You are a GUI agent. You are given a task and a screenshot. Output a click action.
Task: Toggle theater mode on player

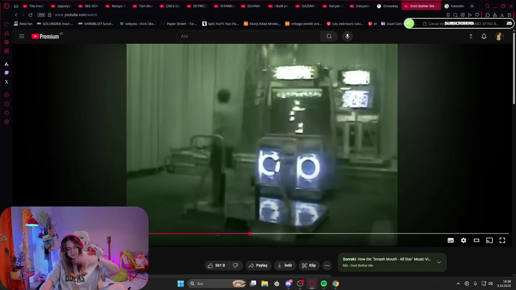coord(476,240)
